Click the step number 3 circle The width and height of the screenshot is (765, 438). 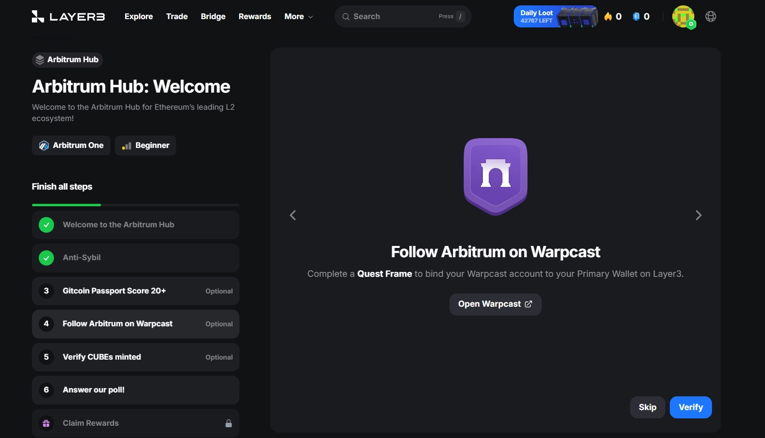(x=46, y=291)
